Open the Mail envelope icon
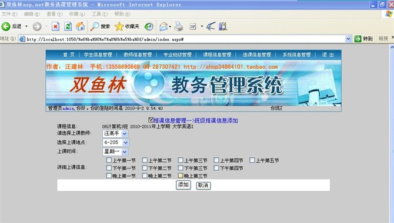Image resolution: width=394 pixels, height=223 pixels. (x=163, y=26)
